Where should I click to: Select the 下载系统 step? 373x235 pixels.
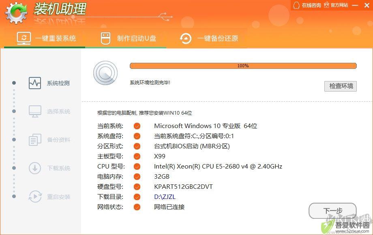[49, 168]
